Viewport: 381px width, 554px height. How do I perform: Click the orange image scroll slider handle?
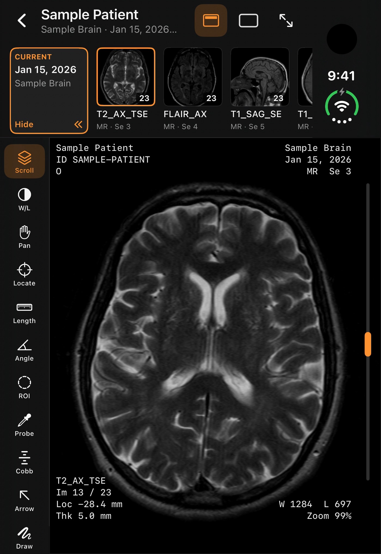(368, 344)
